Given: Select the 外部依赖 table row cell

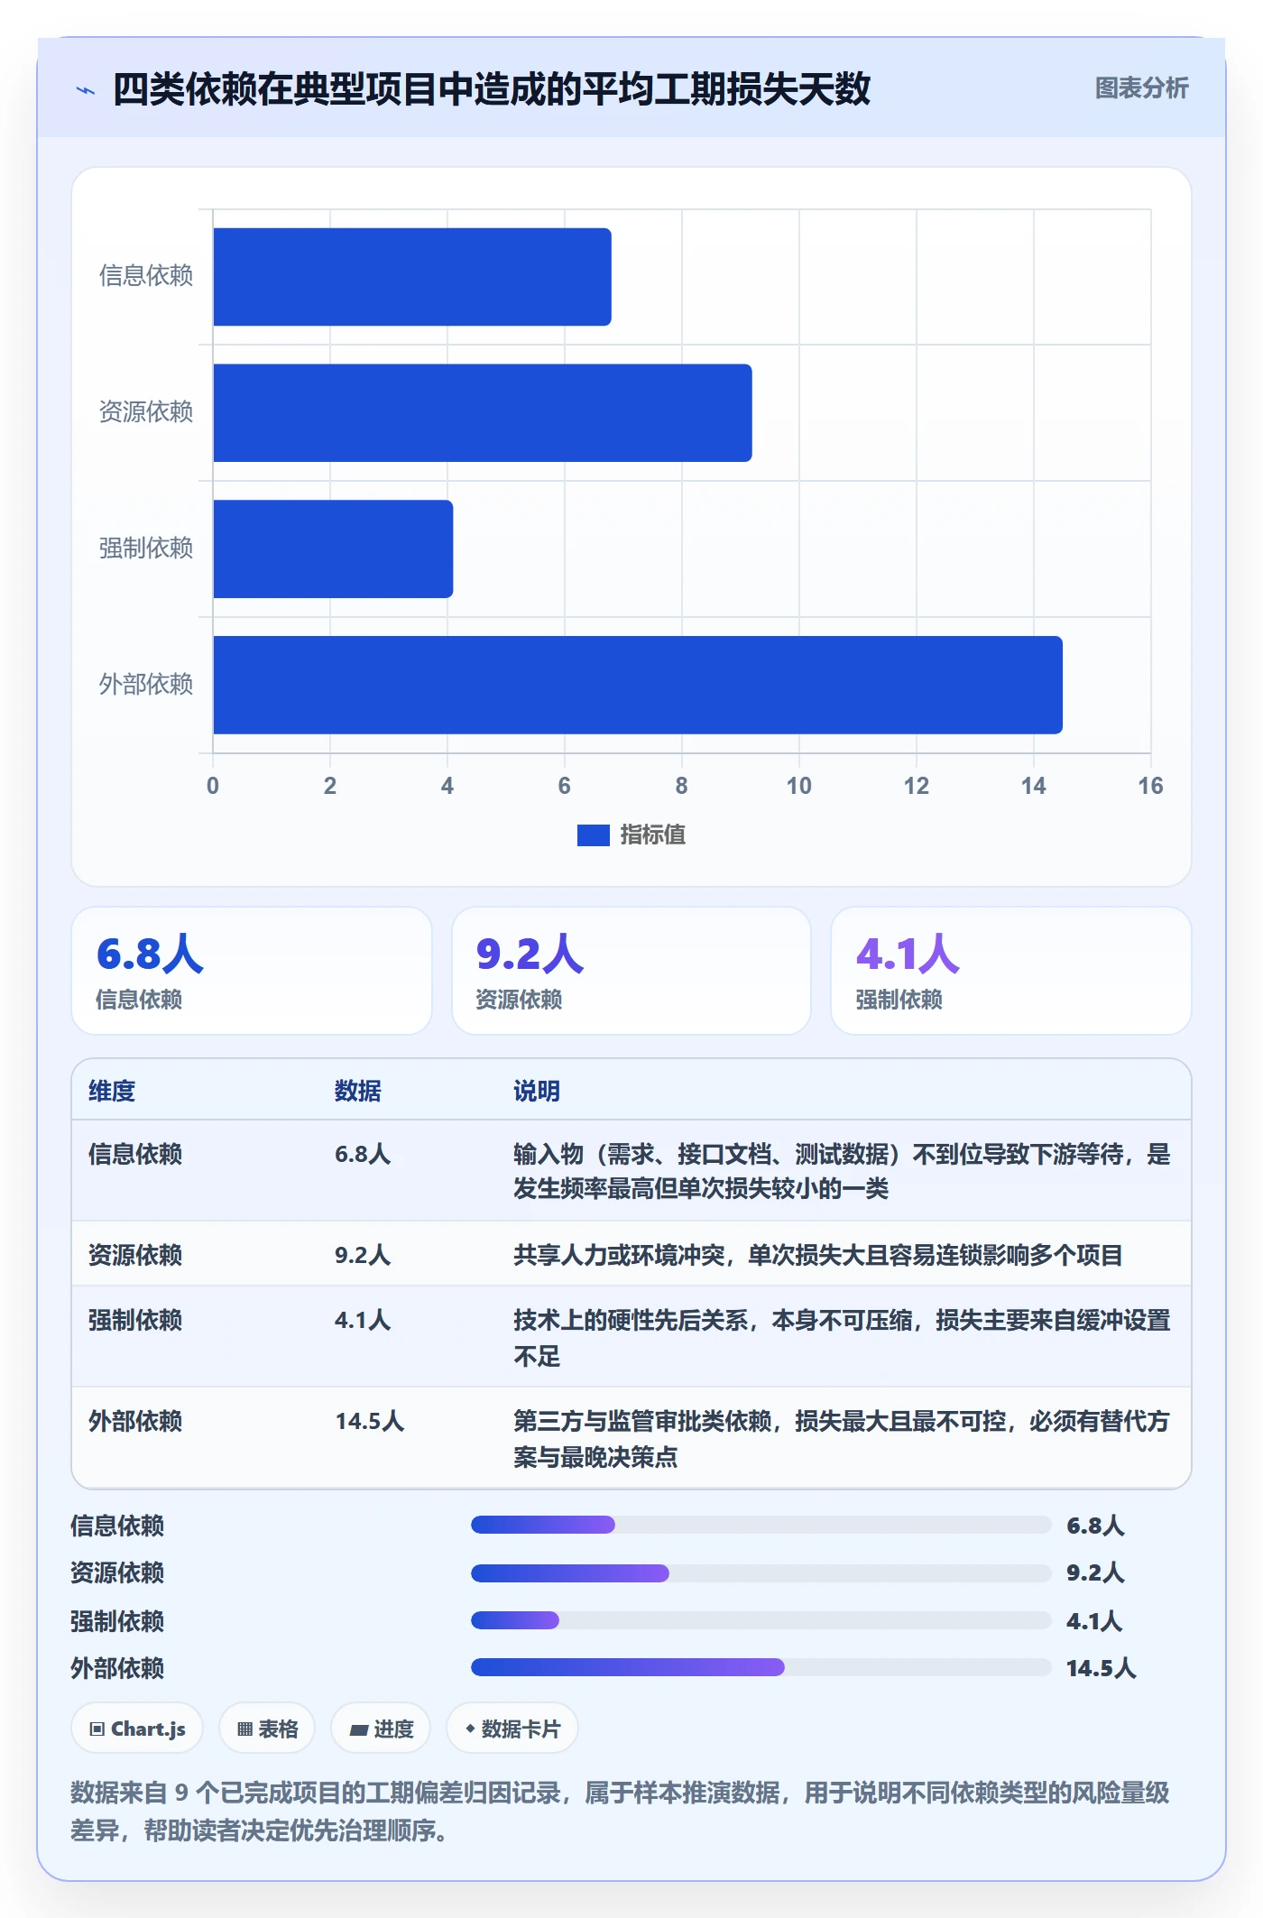Looking at the screenshot, I should (135, 1422).
